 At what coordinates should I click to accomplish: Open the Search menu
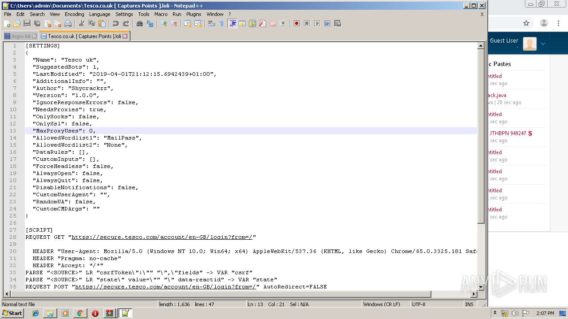pos(37,14)
